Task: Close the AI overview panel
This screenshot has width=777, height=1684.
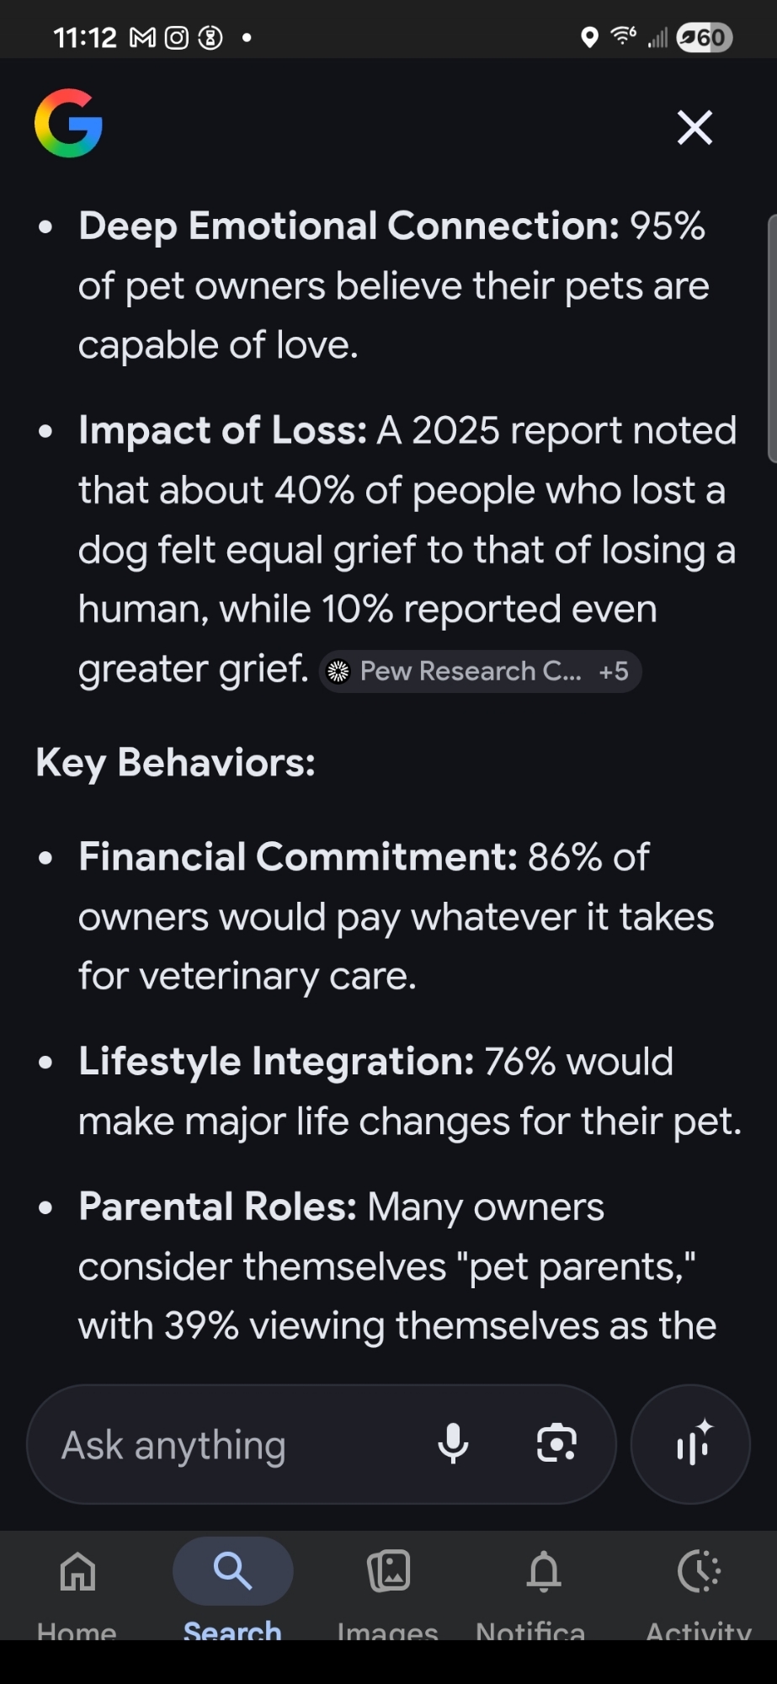Action: pyautogui.click(x=695, y=127)
